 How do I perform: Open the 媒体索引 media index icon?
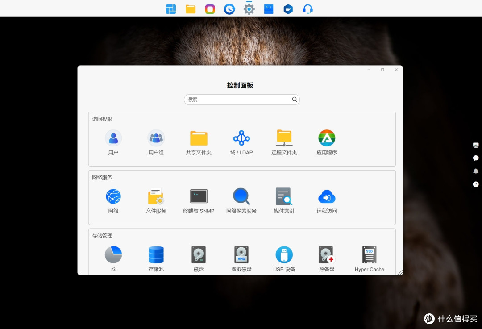tap(284, 196)
